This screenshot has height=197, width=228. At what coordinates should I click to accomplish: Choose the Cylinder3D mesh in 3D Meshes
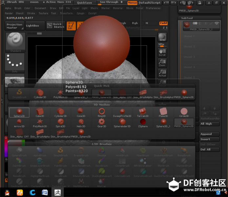(x=60, y=113)
